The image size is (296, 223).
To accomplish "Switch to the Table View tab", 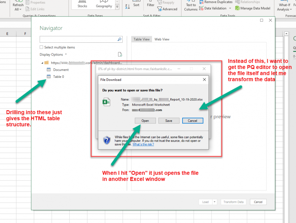I will tap(141, 39).
